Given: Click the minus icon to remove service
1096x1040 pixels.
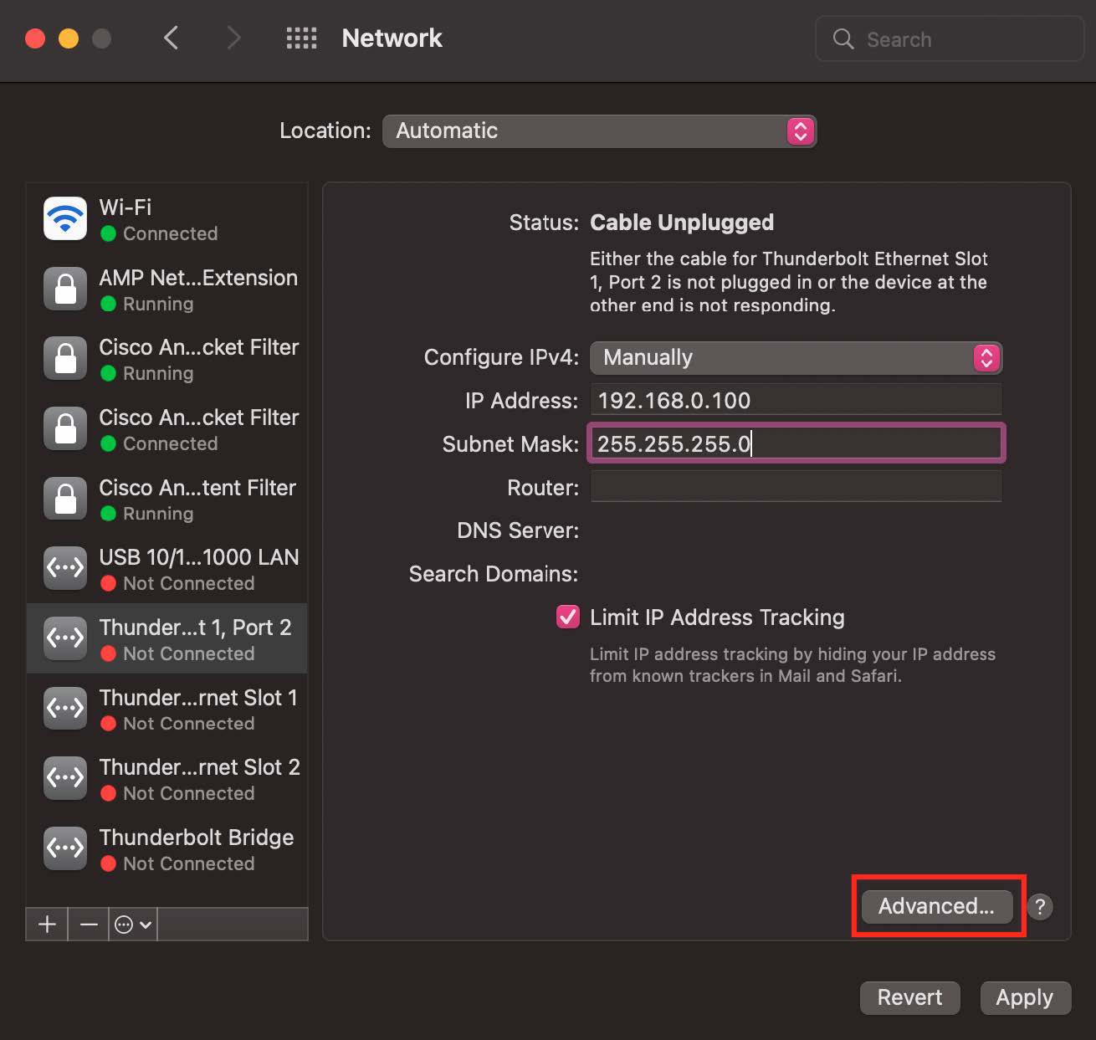Looking at the screenshot, I should tap(89, 925).
